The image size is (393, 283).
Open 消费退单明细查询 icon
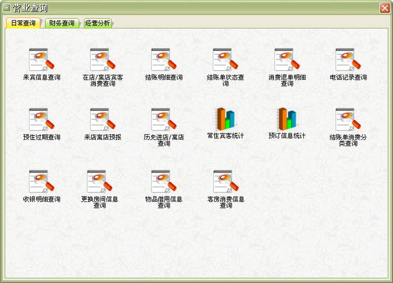[287, 60]
